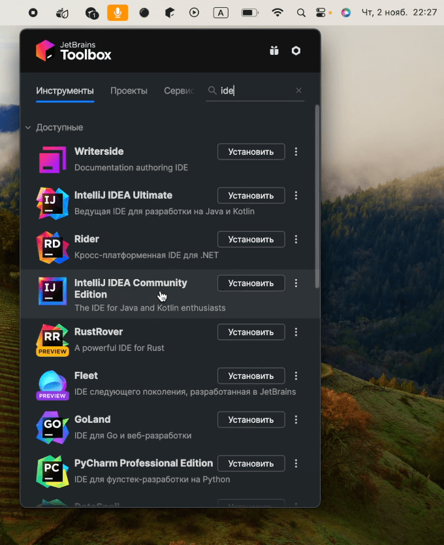The image size is (444, 545).
Task: Click the IntelliJ IDEA Ultimate icon
Action: click(x=52, y=203)
